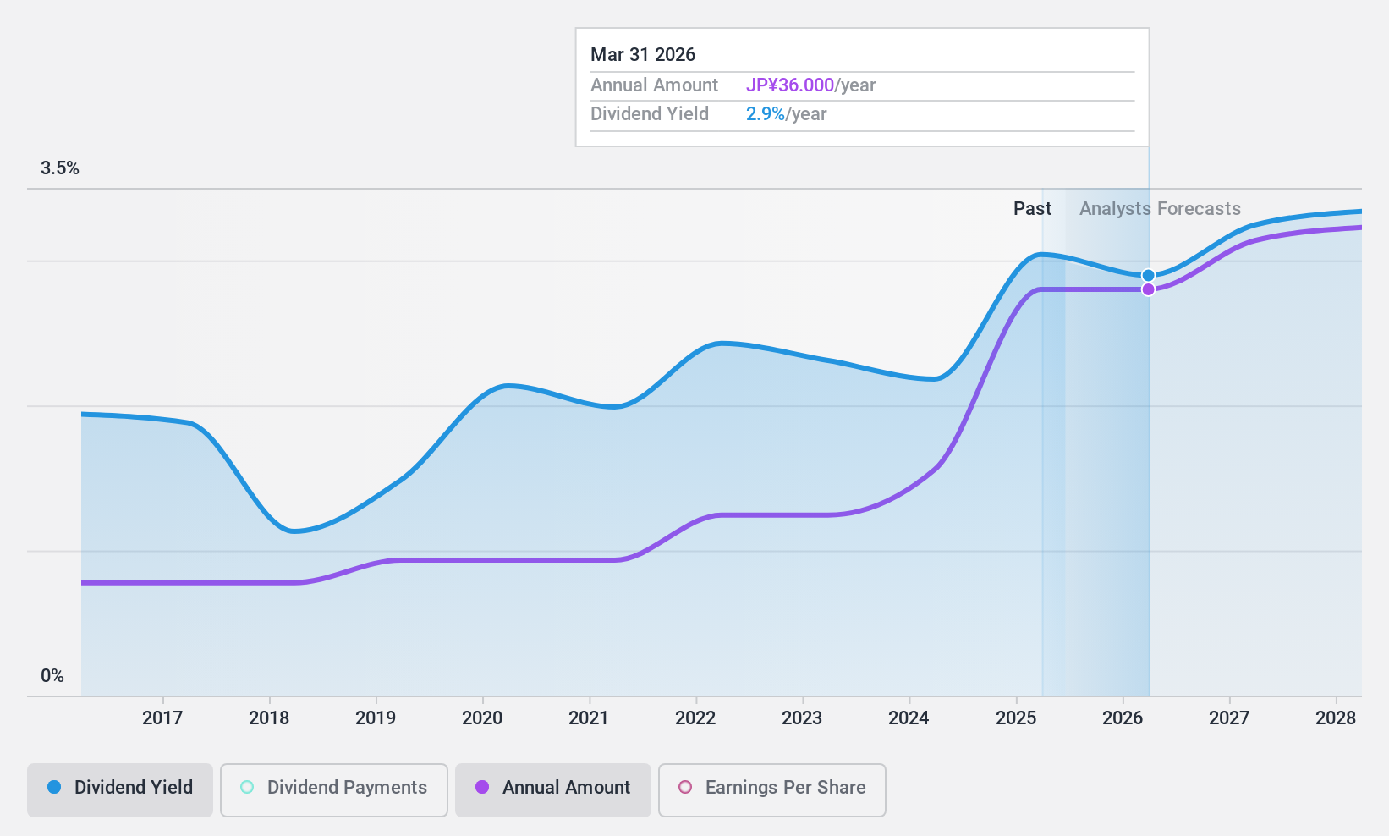
Task: Toggle the Annual Amount legend series
Action: click(x=553, y=790)
